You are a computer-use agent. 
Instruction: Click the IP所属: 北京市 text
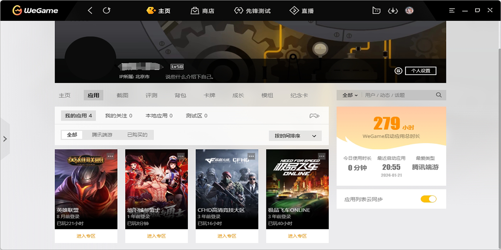[134, 77]
